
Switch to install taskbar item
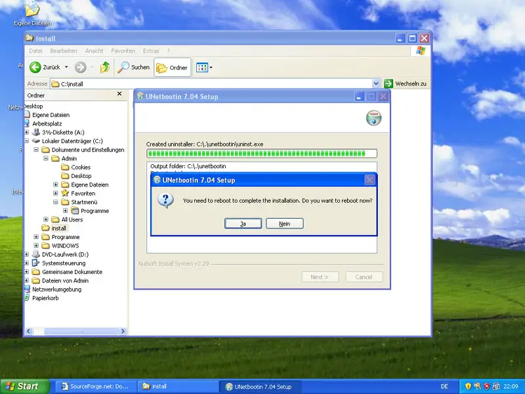click(177, 386)
